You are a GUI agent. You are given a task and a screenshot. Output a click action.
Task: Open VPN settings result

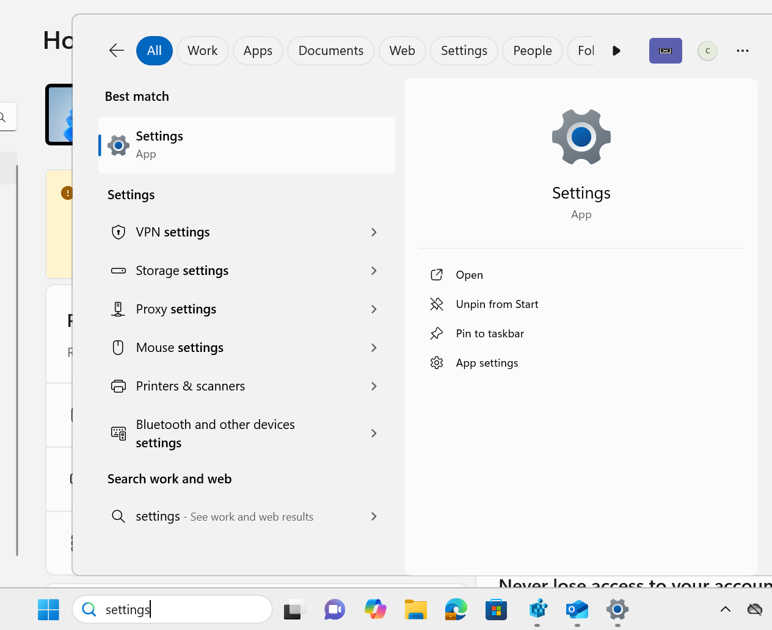coord(247,232)
